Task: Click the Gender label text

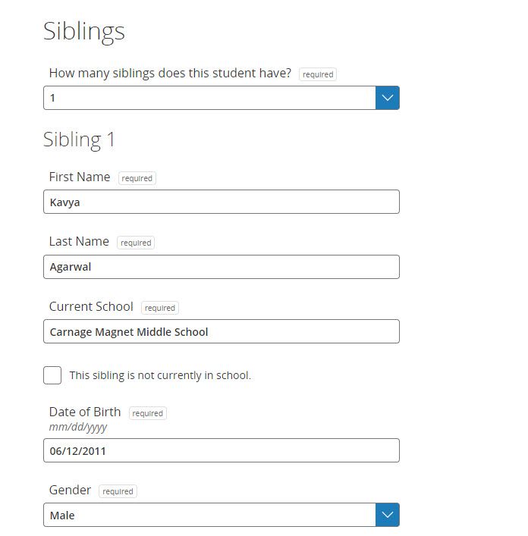Action: pos(70,490)
